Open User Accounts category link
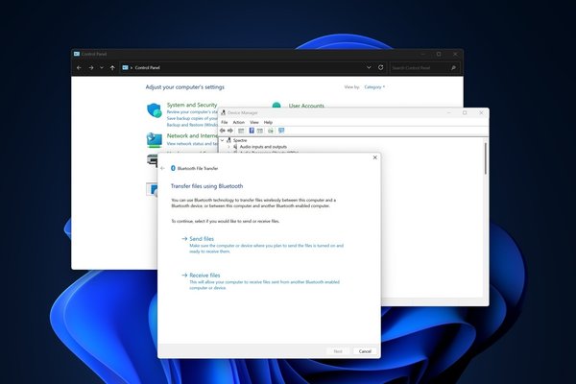This screenshot has height=384, width=576. [x=306, y=106]
